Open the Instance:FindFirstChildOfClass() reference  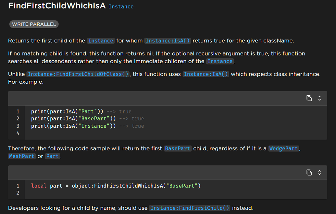coord(78,74)
